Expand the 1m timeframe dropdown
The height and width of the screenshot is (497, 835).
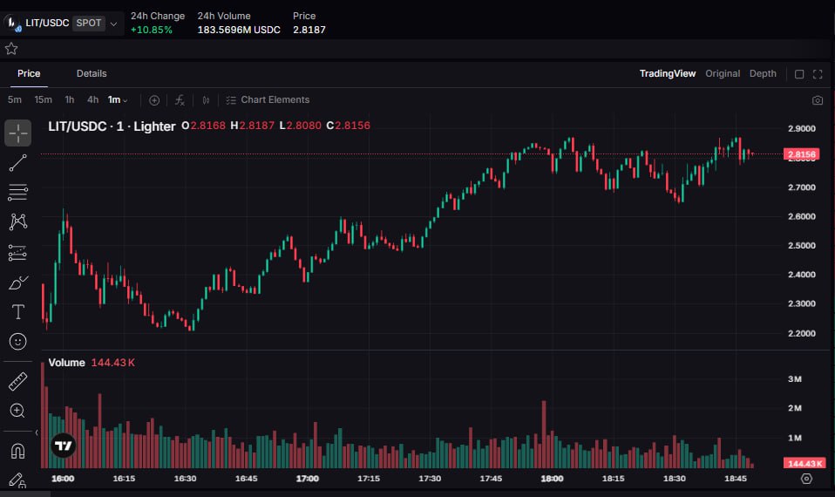tap(118, 100)
